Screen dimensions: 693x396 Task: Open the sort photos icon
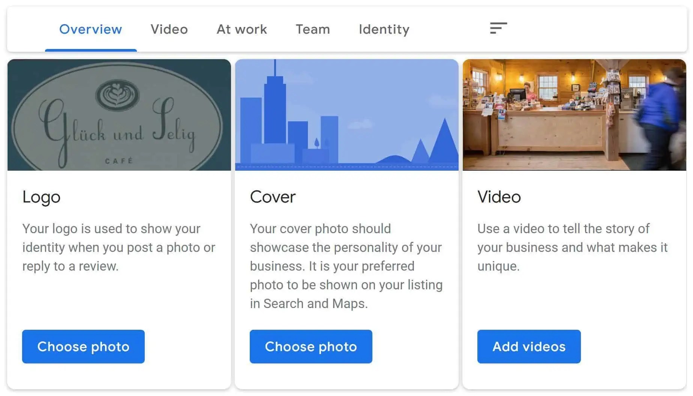(499, 28)
